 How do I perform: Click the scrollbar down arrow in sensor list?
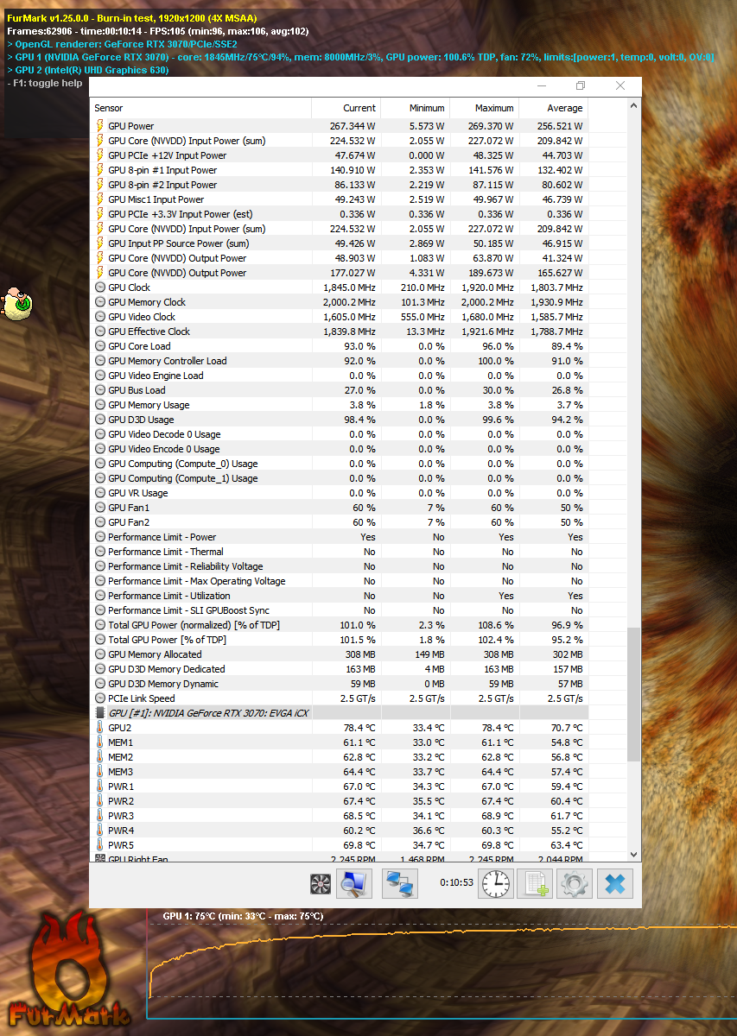(633, 854)
